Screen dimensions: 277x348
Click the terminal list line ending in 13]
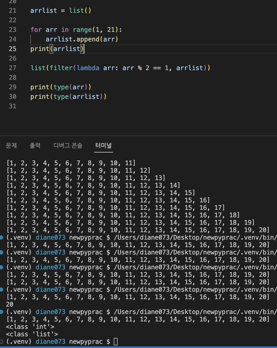(x=86, y=178)
